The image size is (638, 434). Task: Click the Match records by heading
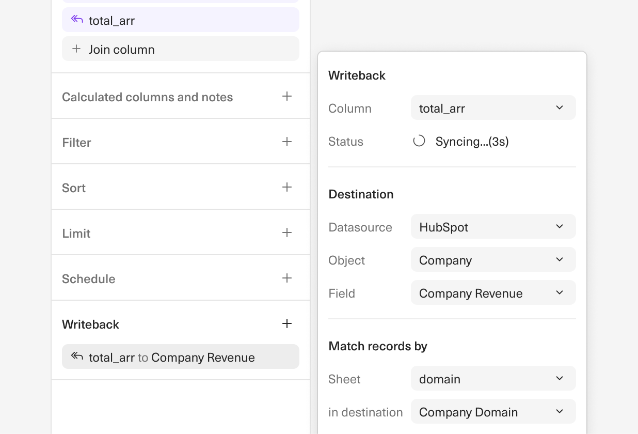378,346
